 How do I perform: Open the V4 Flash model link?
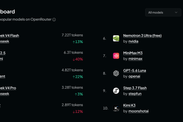9,35
